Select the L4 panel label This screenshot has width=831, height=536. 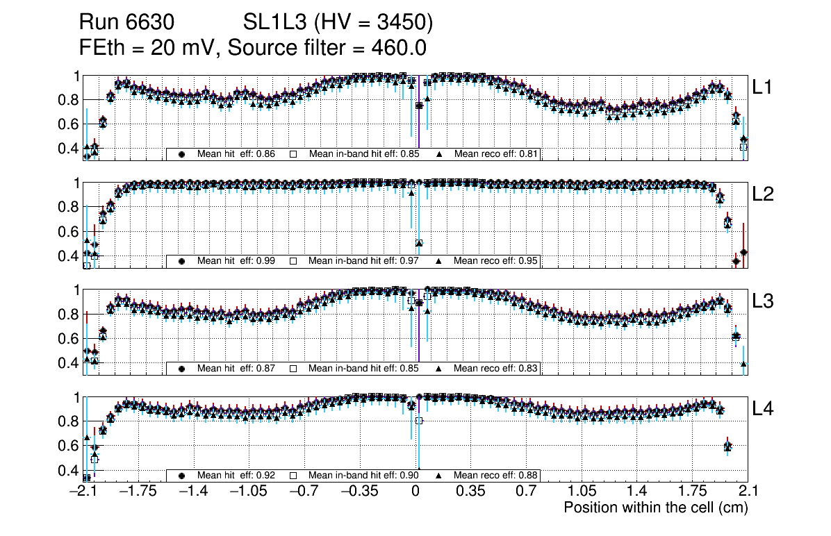coord(764,409)
